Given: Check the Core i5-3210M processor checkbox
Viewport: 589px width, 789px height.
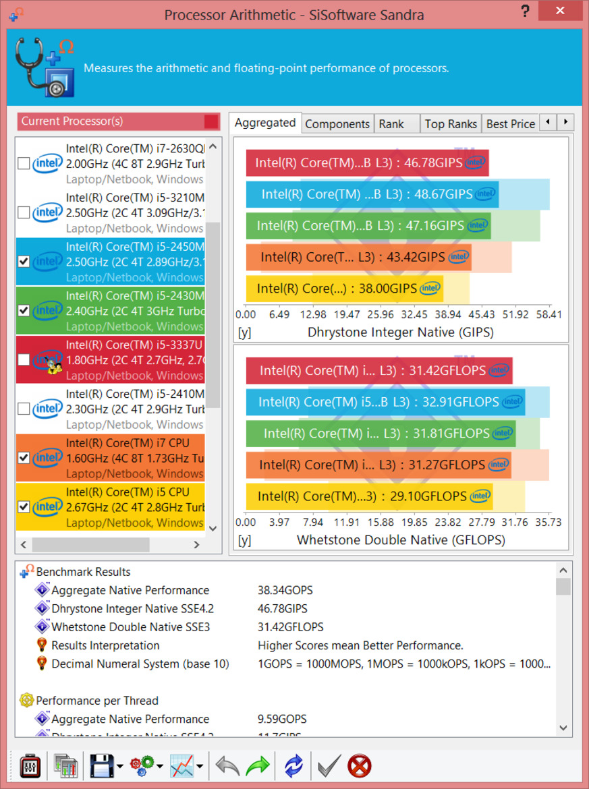Looking at the screenshot, I should [x=24, y=212].
